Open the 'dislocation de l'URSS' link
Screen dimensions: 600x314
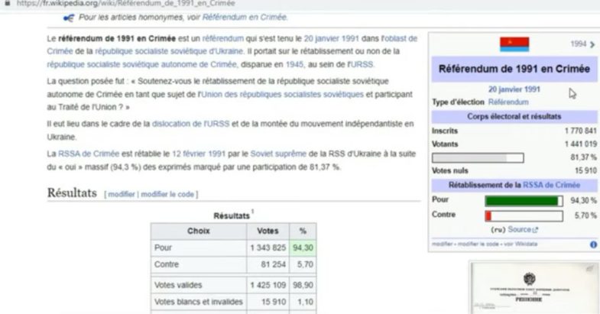pyautogui.click(x=190, y=124)
